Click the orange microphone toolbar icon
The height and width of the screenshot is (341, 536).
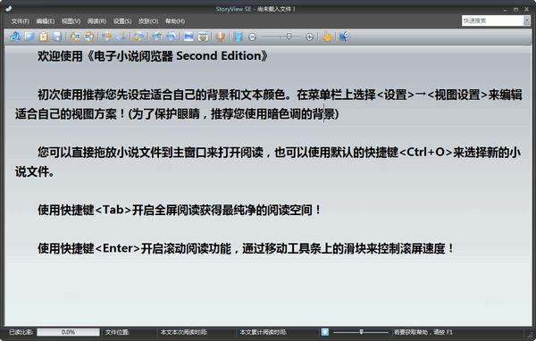coord(220,37)
